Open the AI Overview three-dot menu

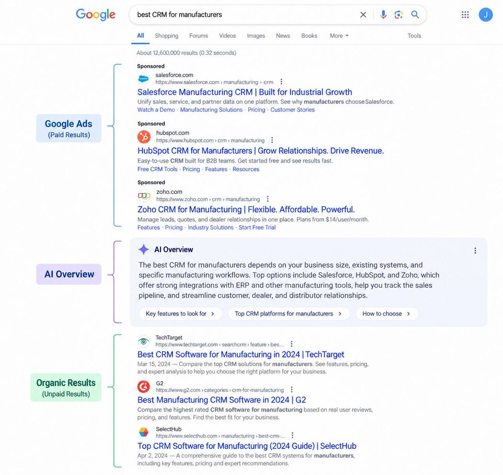(x=475, y=250)
